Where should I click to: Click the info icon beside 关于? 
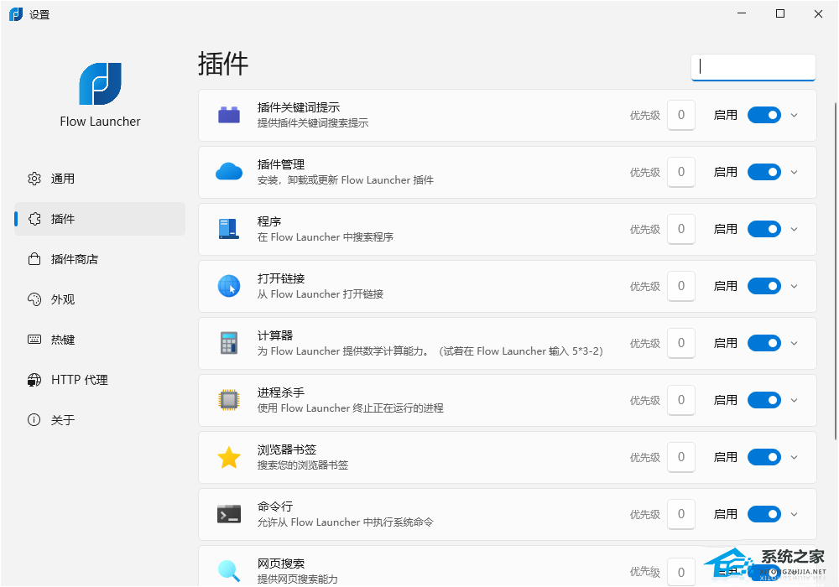pos(34,420)
